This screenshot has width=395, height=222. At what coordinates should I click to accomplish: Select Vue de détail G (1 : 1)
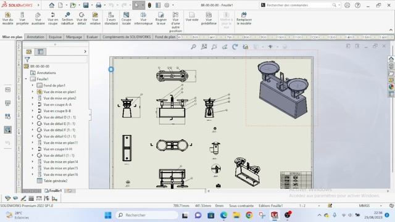(x=59, y=136)
